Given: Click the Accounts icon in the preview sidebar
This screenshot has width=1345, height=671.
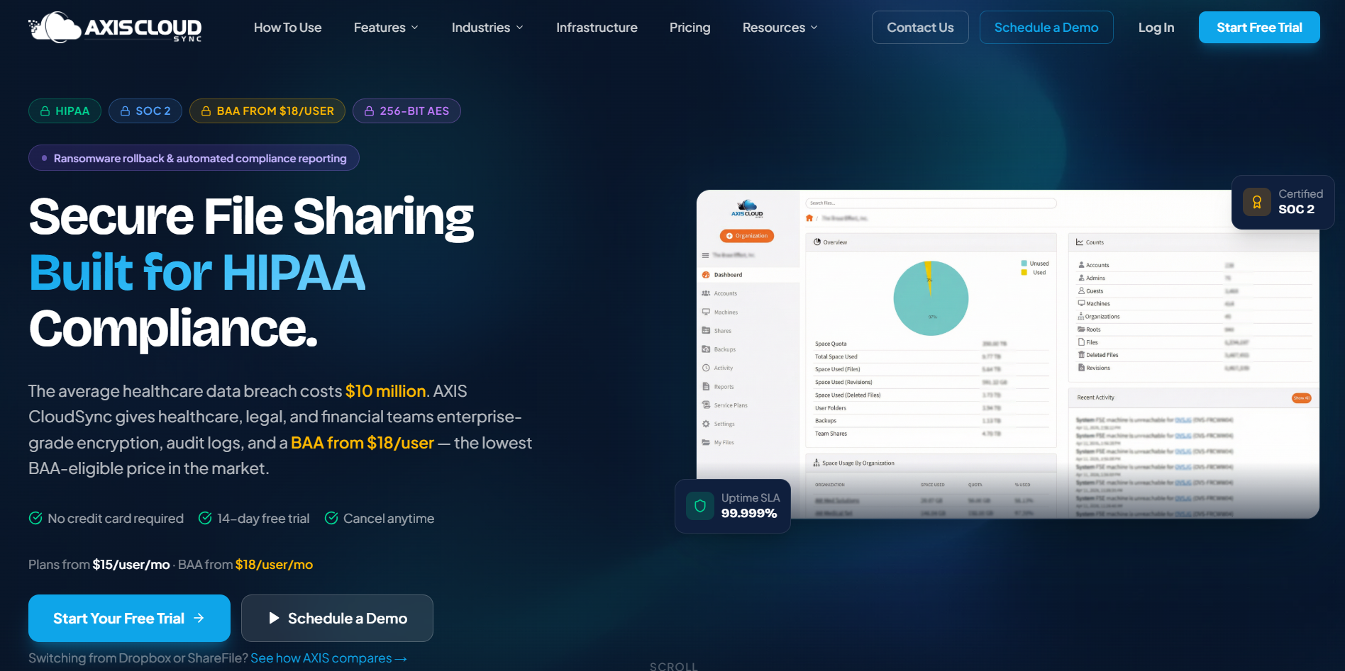Looking at the screenshot, I should 706,293.
